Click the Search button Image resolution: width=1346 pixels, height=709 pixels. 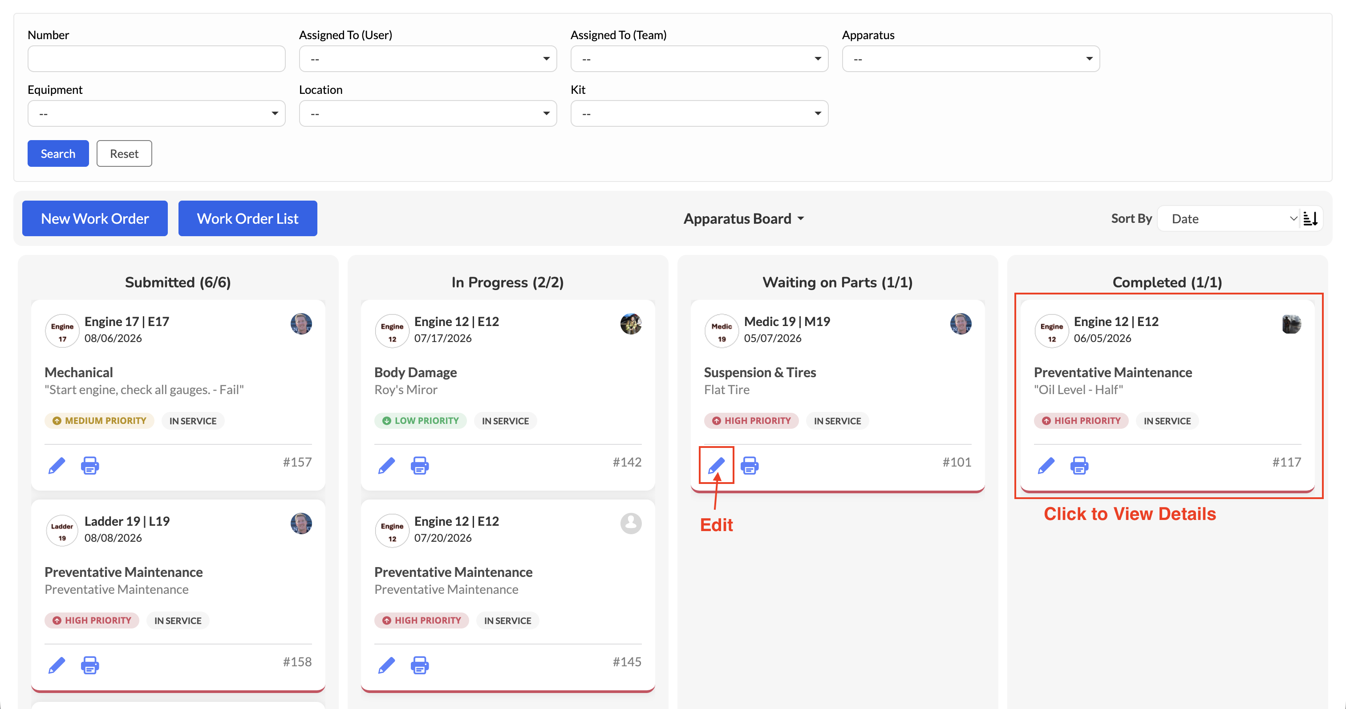click(x=58, y=153)
